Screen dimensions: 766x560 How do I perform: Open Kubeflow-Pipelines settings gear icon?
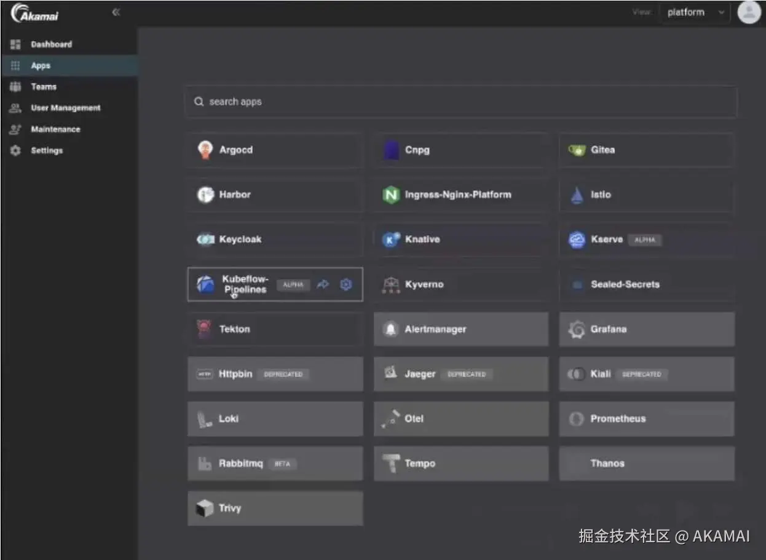point(346,284)
